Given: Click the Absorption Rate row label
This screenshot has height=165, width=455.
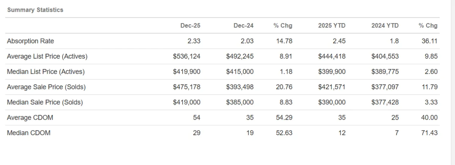Looking at the screenshot, I should [30, 41].
